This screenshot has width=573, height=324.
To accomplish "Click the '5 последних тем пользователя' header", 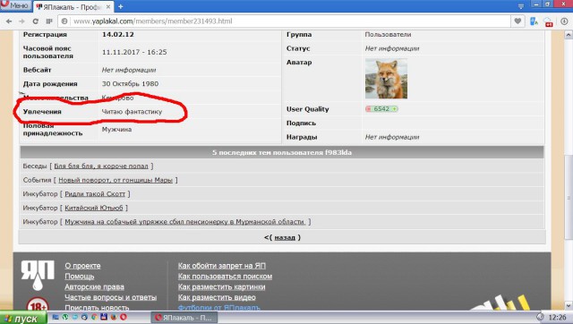I will [x=282, y=152].
